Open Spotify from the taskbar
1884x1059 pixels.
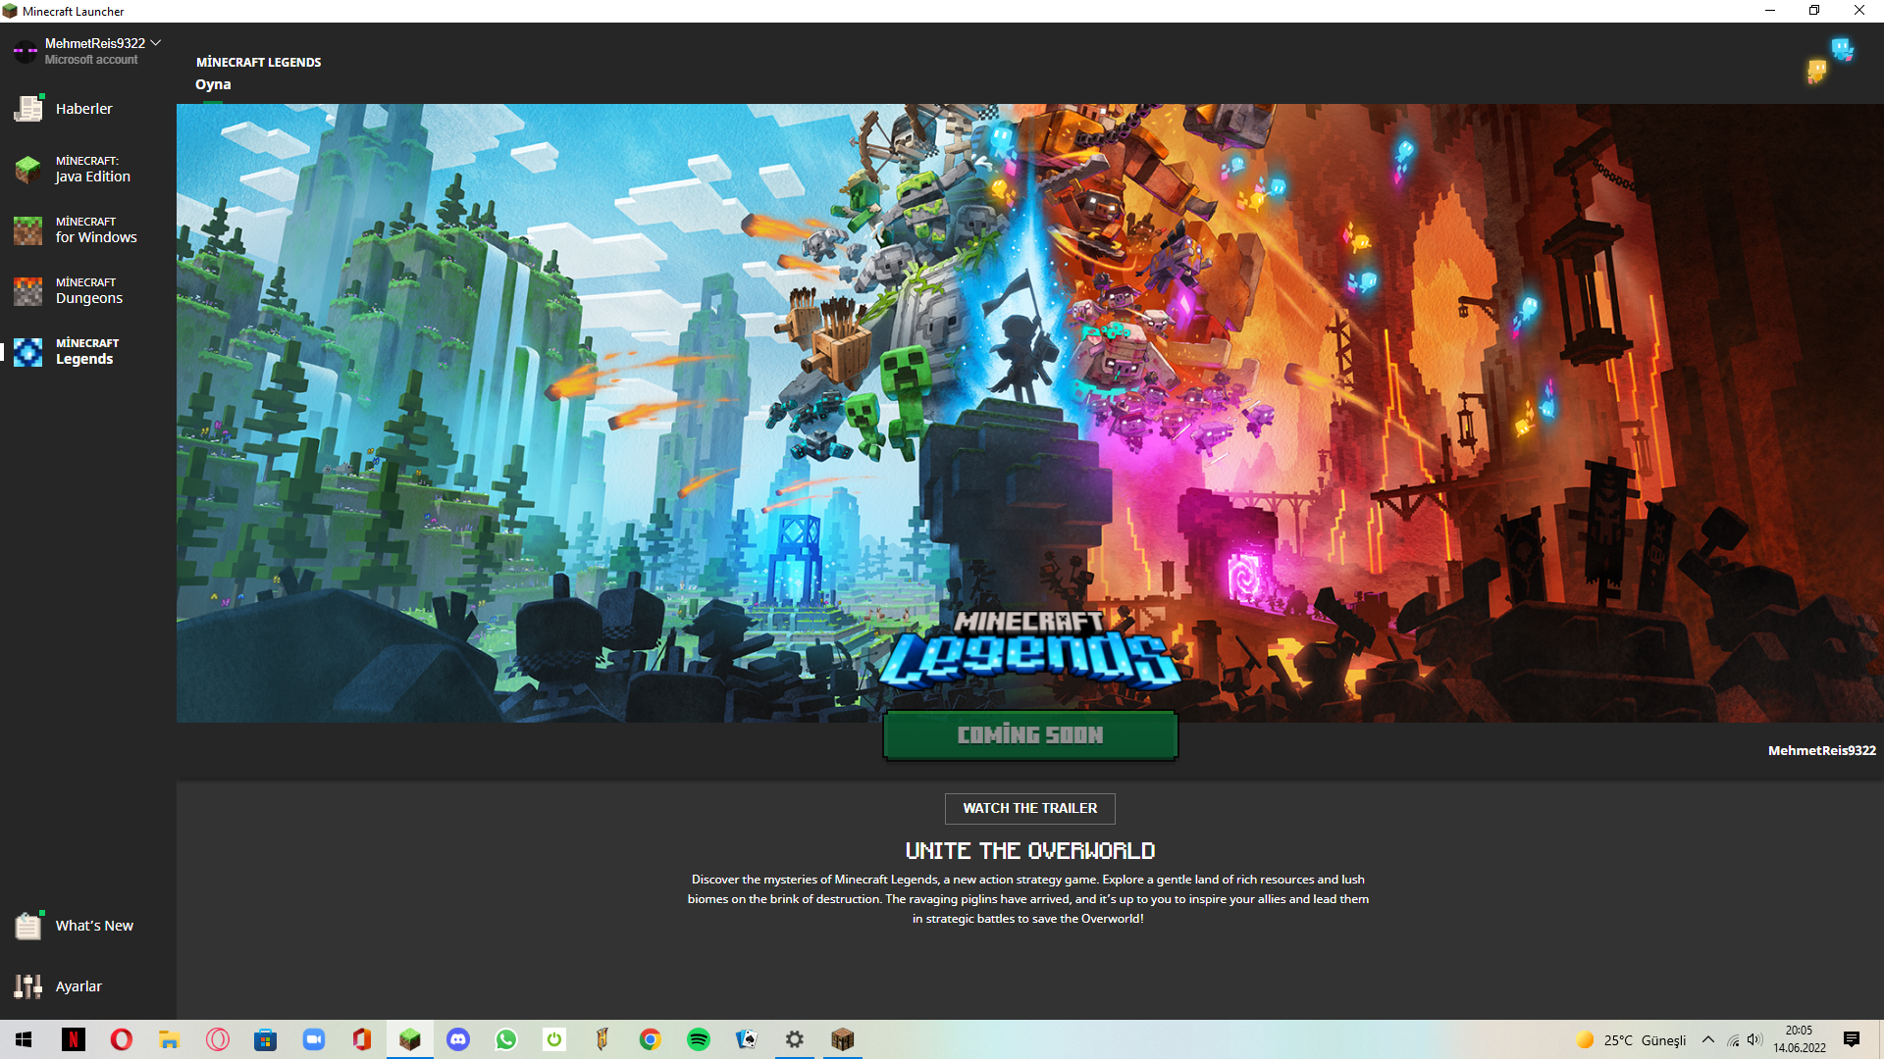tap(699, 1039)
